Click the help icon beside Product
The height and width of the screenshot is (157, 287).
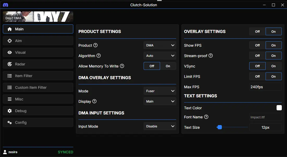coord(95,45)
